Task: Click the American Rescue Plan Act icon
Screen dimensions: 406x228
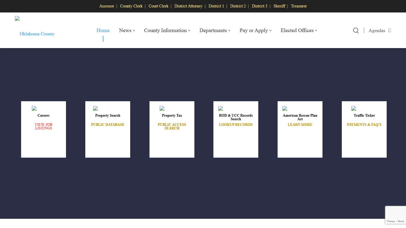Action: (x=285, y=109)
